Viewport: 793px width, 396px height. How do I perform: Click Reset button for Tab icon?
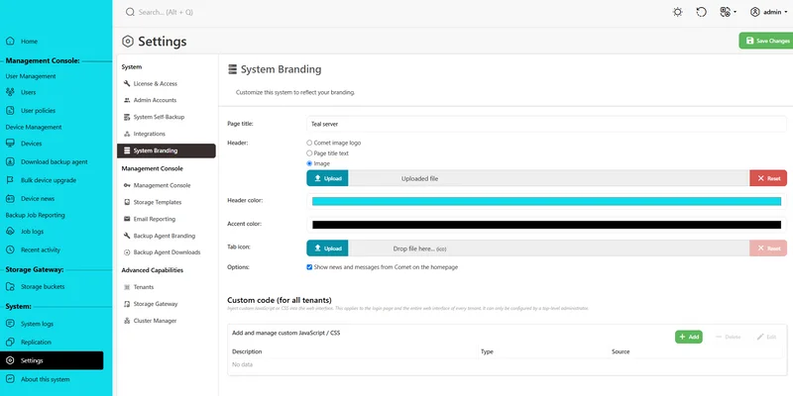point(768,248)
